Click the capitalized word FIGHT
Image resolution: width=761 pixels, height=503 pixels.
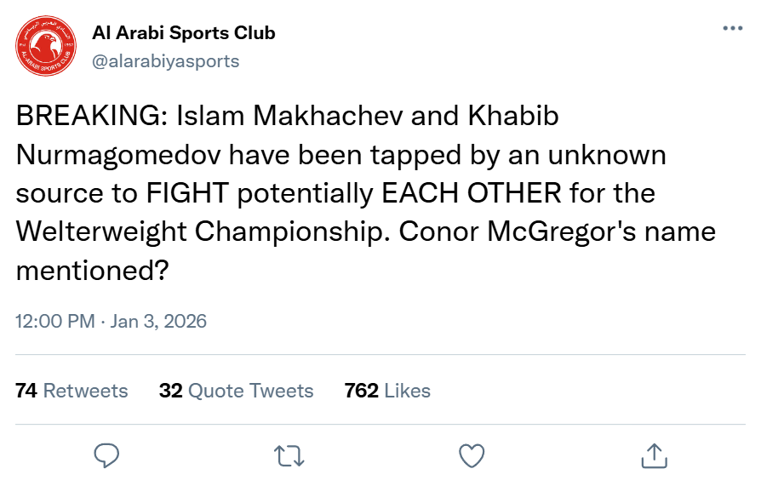pyautogui.click(x=193, y=194)
